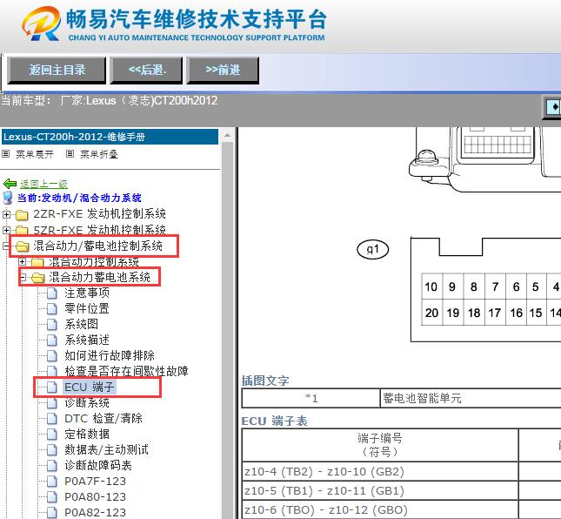Select 2ZR-FXE 发动机控制系统 tree item
The height and width of the screenshot is (519, 561).
(99, 214)
